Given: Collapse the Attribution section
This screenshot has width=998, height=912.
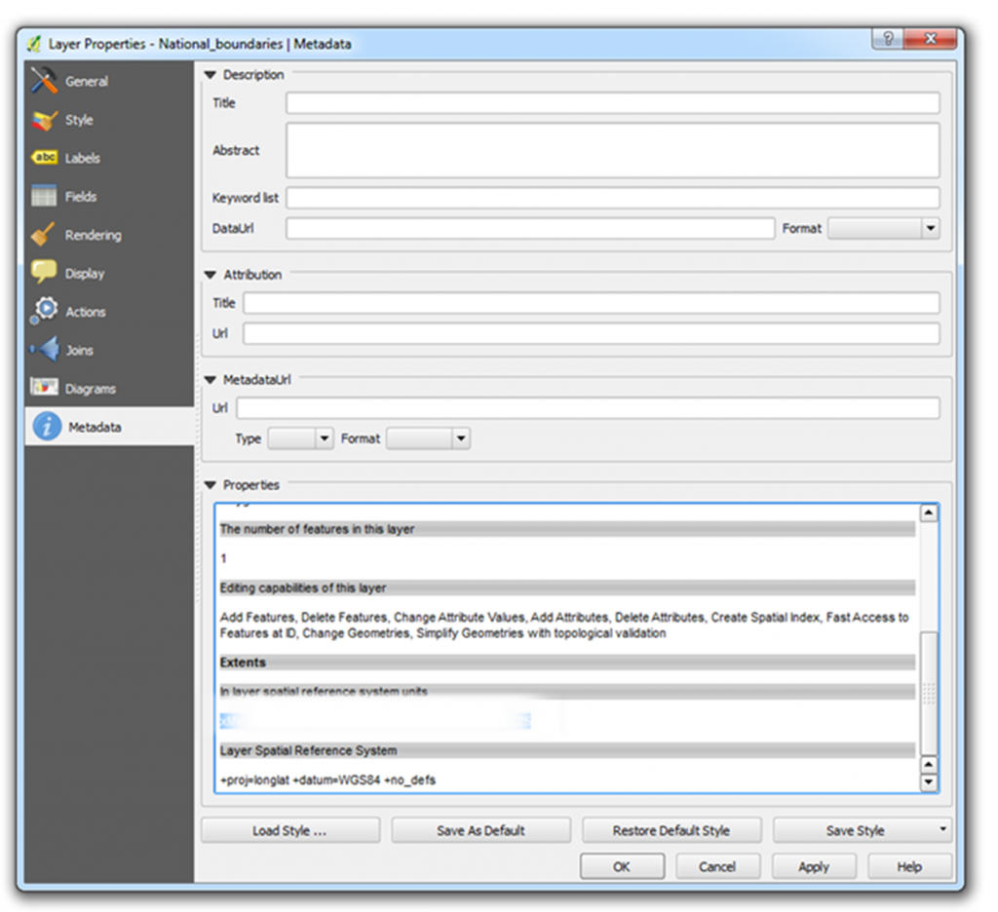Looking at the screenshot, I should 211,275.
